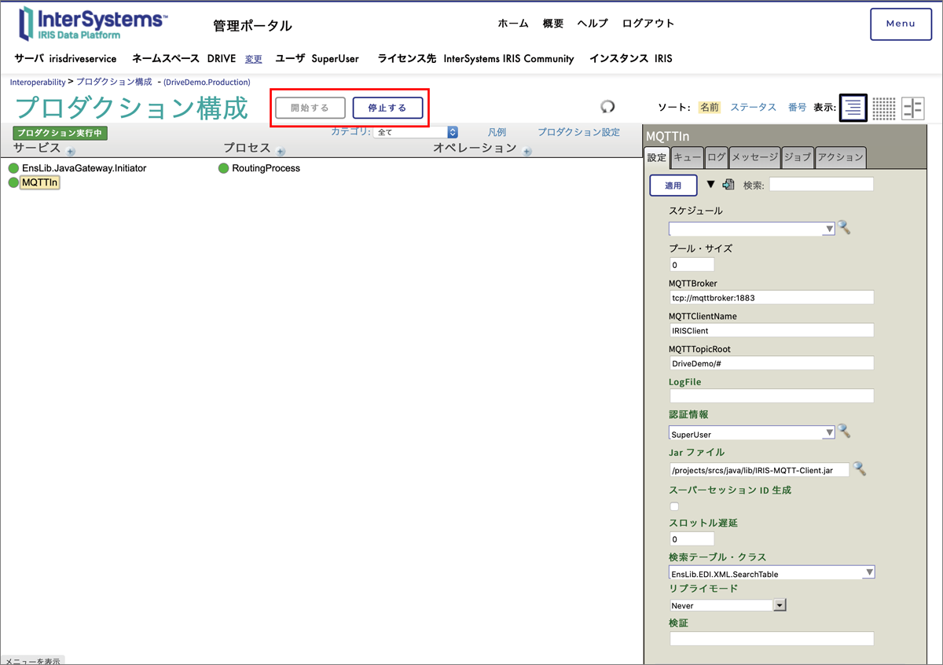Select the MQTTIn service item
Screen dimensions: 943x665
tap(40, 182)
